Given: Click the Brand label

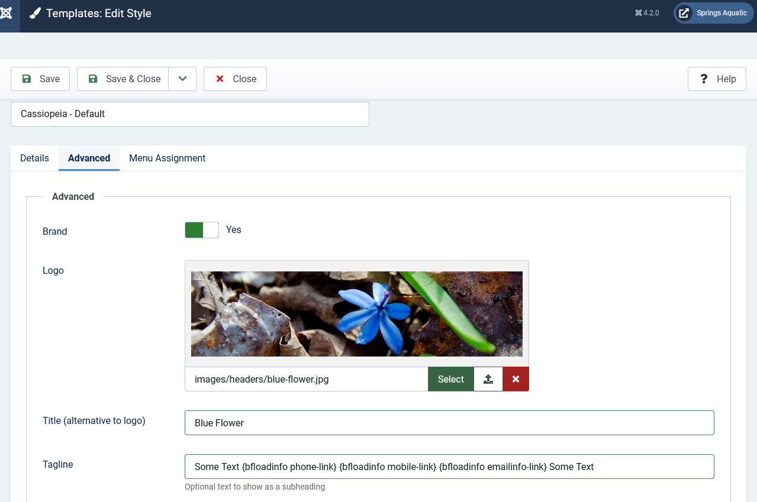Looking at the screenshot, I should (55, 231).
